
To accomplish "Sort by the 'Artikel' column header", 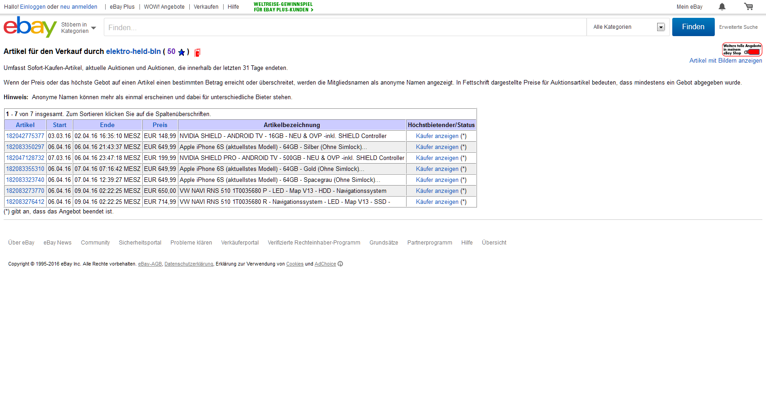I will click(x=25, y=125).
